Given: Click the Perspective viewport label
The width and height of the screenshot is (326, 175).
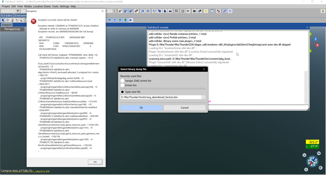Looking at the screenshot, I should pos(12,29).
